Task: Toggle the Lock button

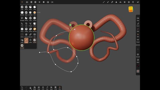Action: (x=43, y=88)
